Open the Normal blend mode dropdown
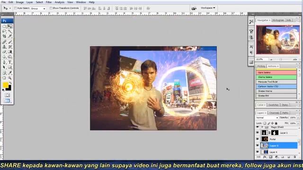 click(x=267, y=118)
